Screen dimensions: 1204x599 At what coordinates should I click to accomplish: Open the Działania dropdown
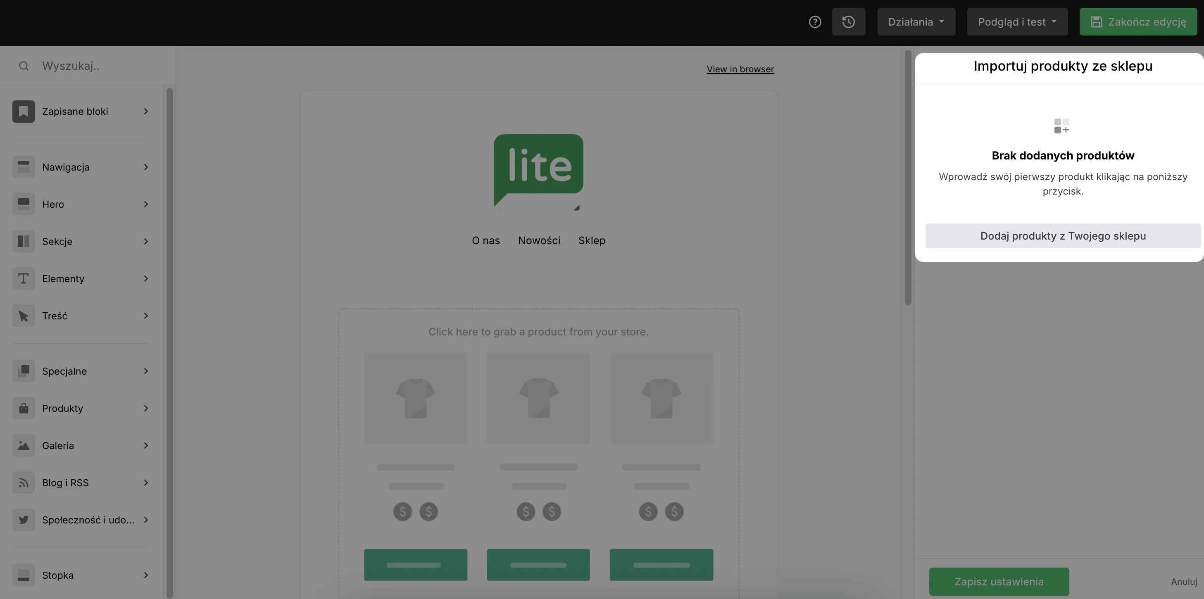pos(916,22)
